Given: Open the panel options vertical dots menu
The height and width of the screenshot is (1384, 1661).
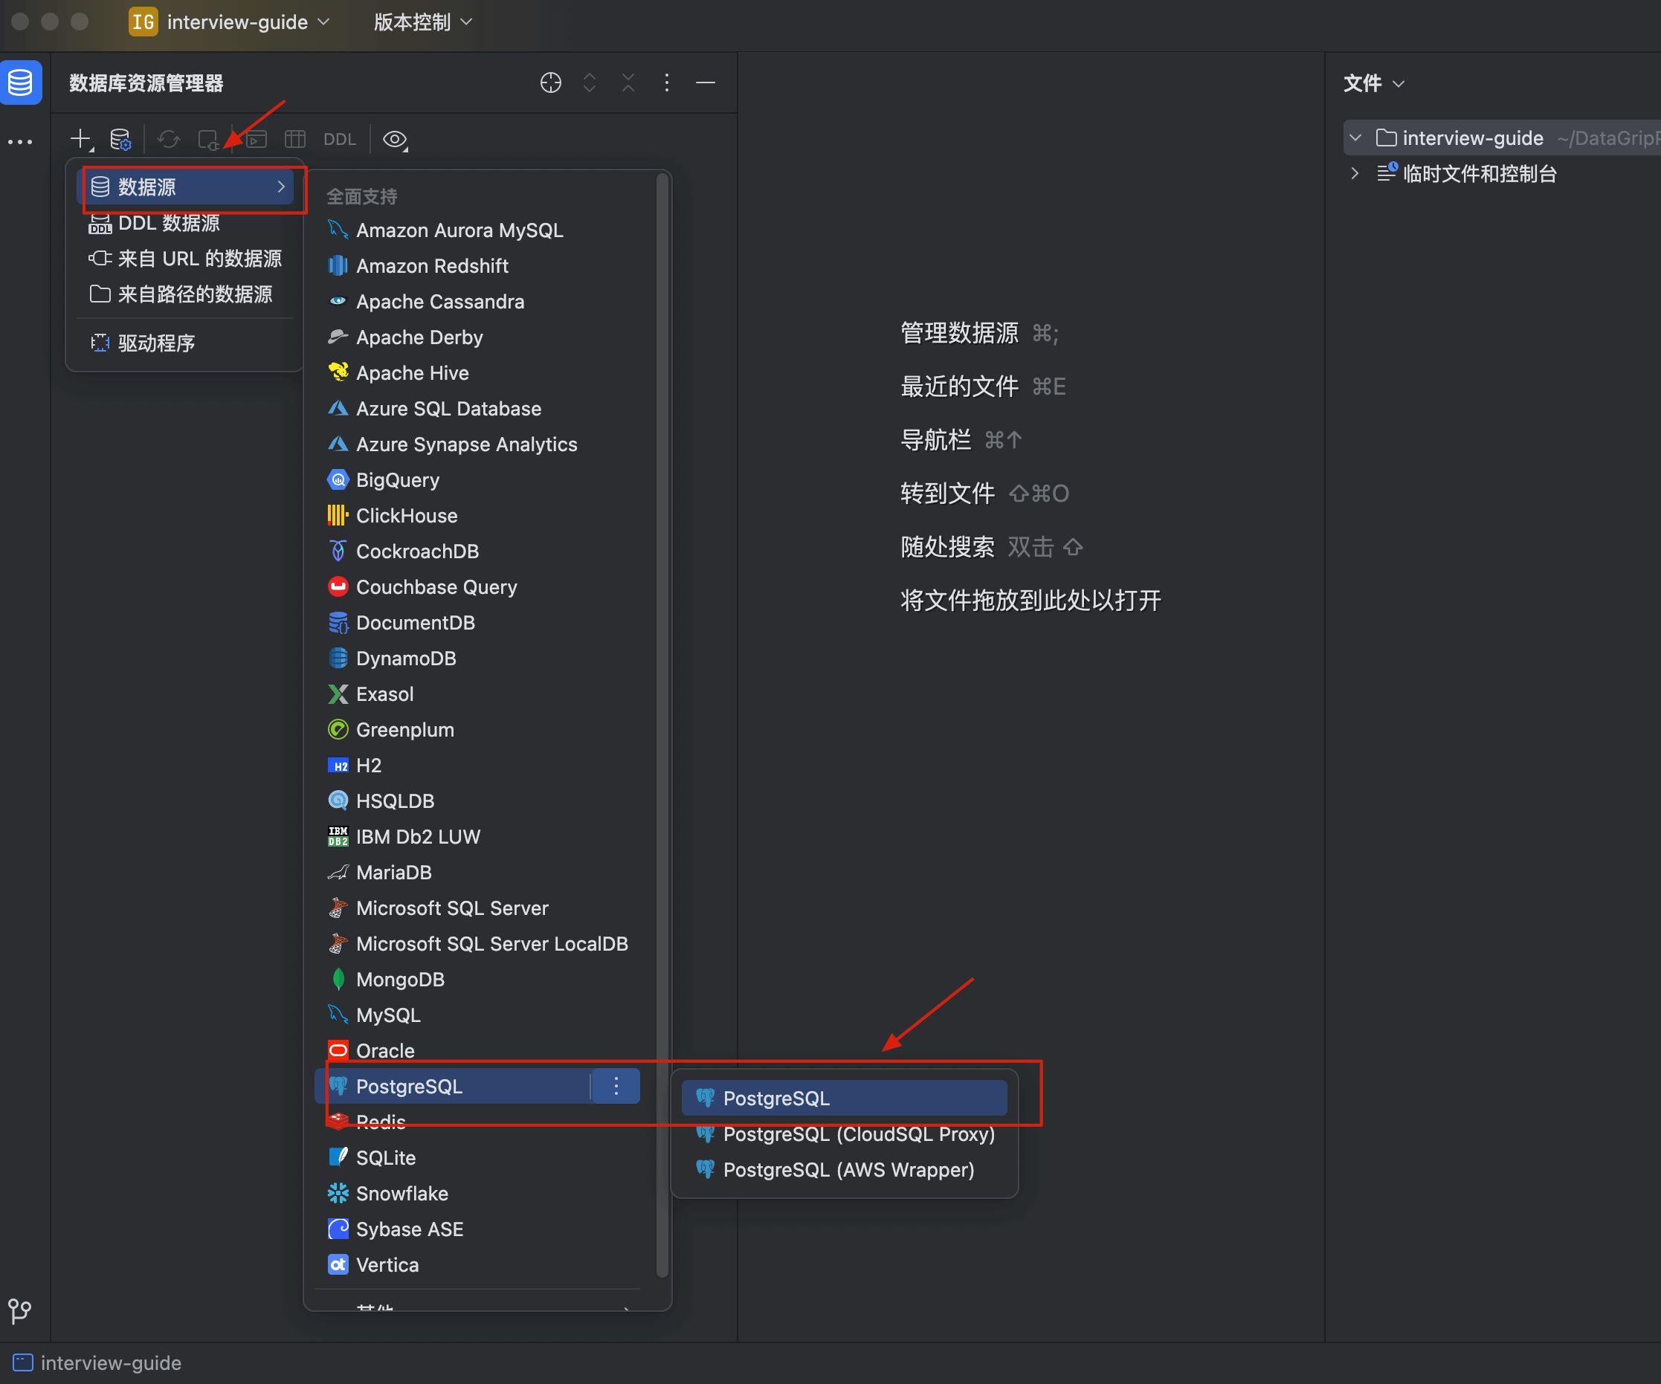Looking at the screenshot, I should [667, 83].
